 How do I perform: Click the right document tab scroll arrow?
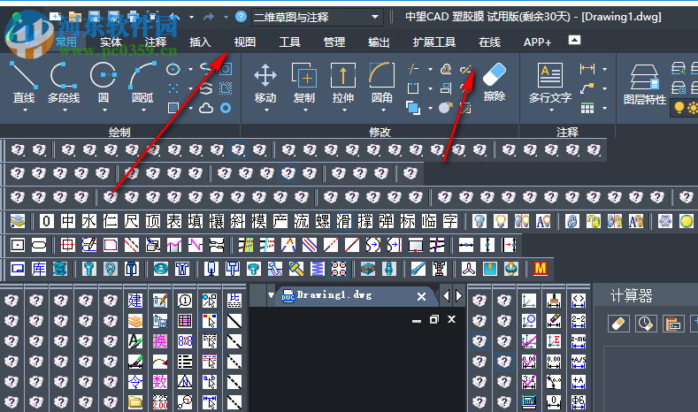[458, 296]
